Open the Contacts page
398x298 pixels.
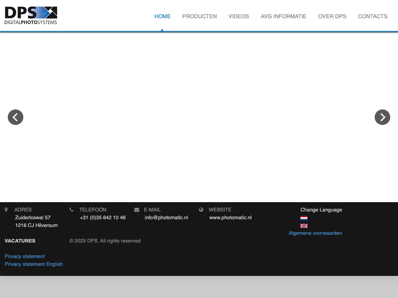[x=372, y=16]
